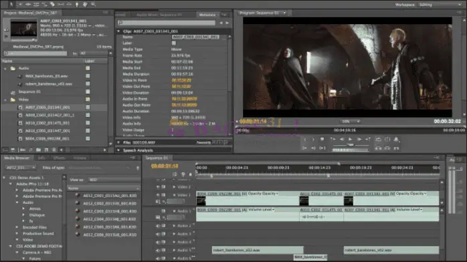Click the Project panel search field
467x262 pixels.
(x=35, y=53)
